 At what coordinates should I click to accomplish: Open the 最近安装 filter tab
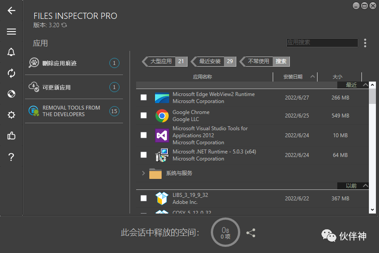coord(212,61)
